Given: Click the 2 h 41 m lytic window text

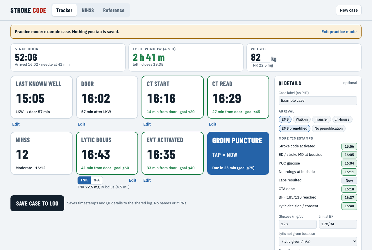Looking at the screenshot, I should point(149,57).
